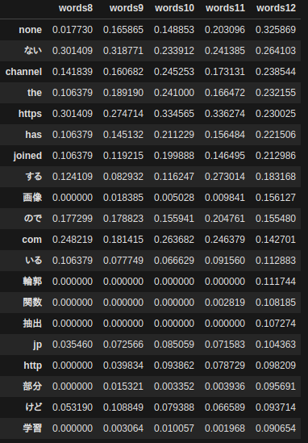Image resolution: width=308 pixels, height=443 pixels.
Task: Click value 0.248219 in com row
Action: (x=73, y=240)
